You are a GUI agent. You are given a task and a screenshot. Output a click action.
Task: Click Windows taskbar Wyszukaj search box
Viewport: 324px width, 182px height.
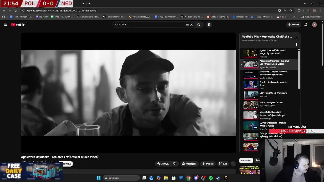[121, 178]
